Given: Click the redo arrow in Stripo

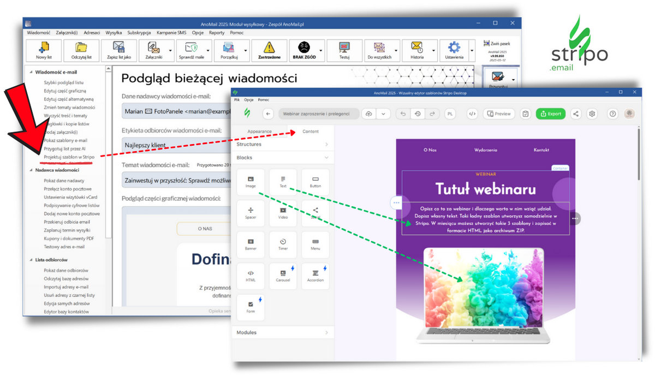Looking at the screenshot, I should pyautogui.click(x=432, y=114).
